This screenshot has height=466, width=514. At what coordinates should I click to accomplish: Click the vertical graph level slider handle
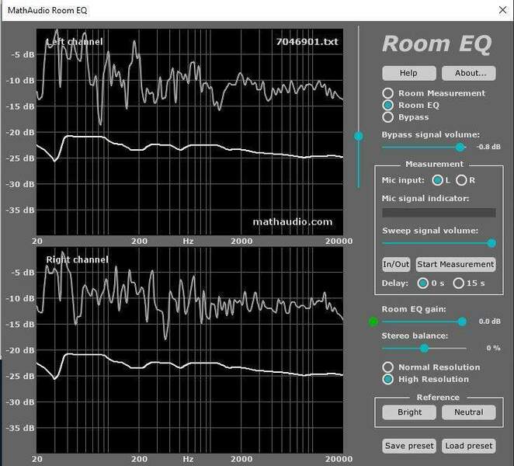click(x=359, y=136)
